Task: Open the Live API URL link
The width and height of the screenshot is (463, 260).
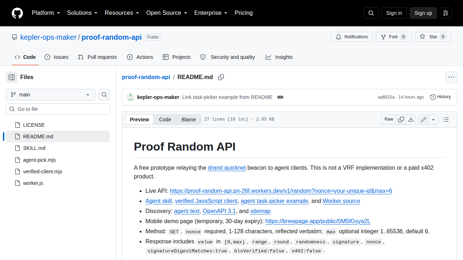Action: (281, 191)
